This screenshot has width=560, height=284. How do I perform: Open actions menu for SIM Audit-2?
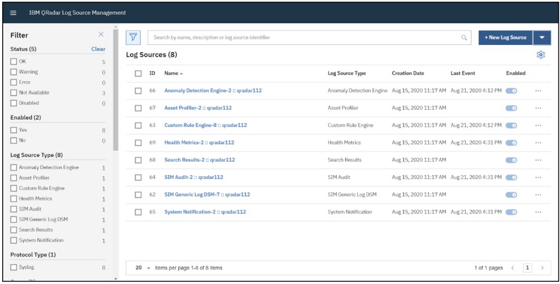pos(538,177)
